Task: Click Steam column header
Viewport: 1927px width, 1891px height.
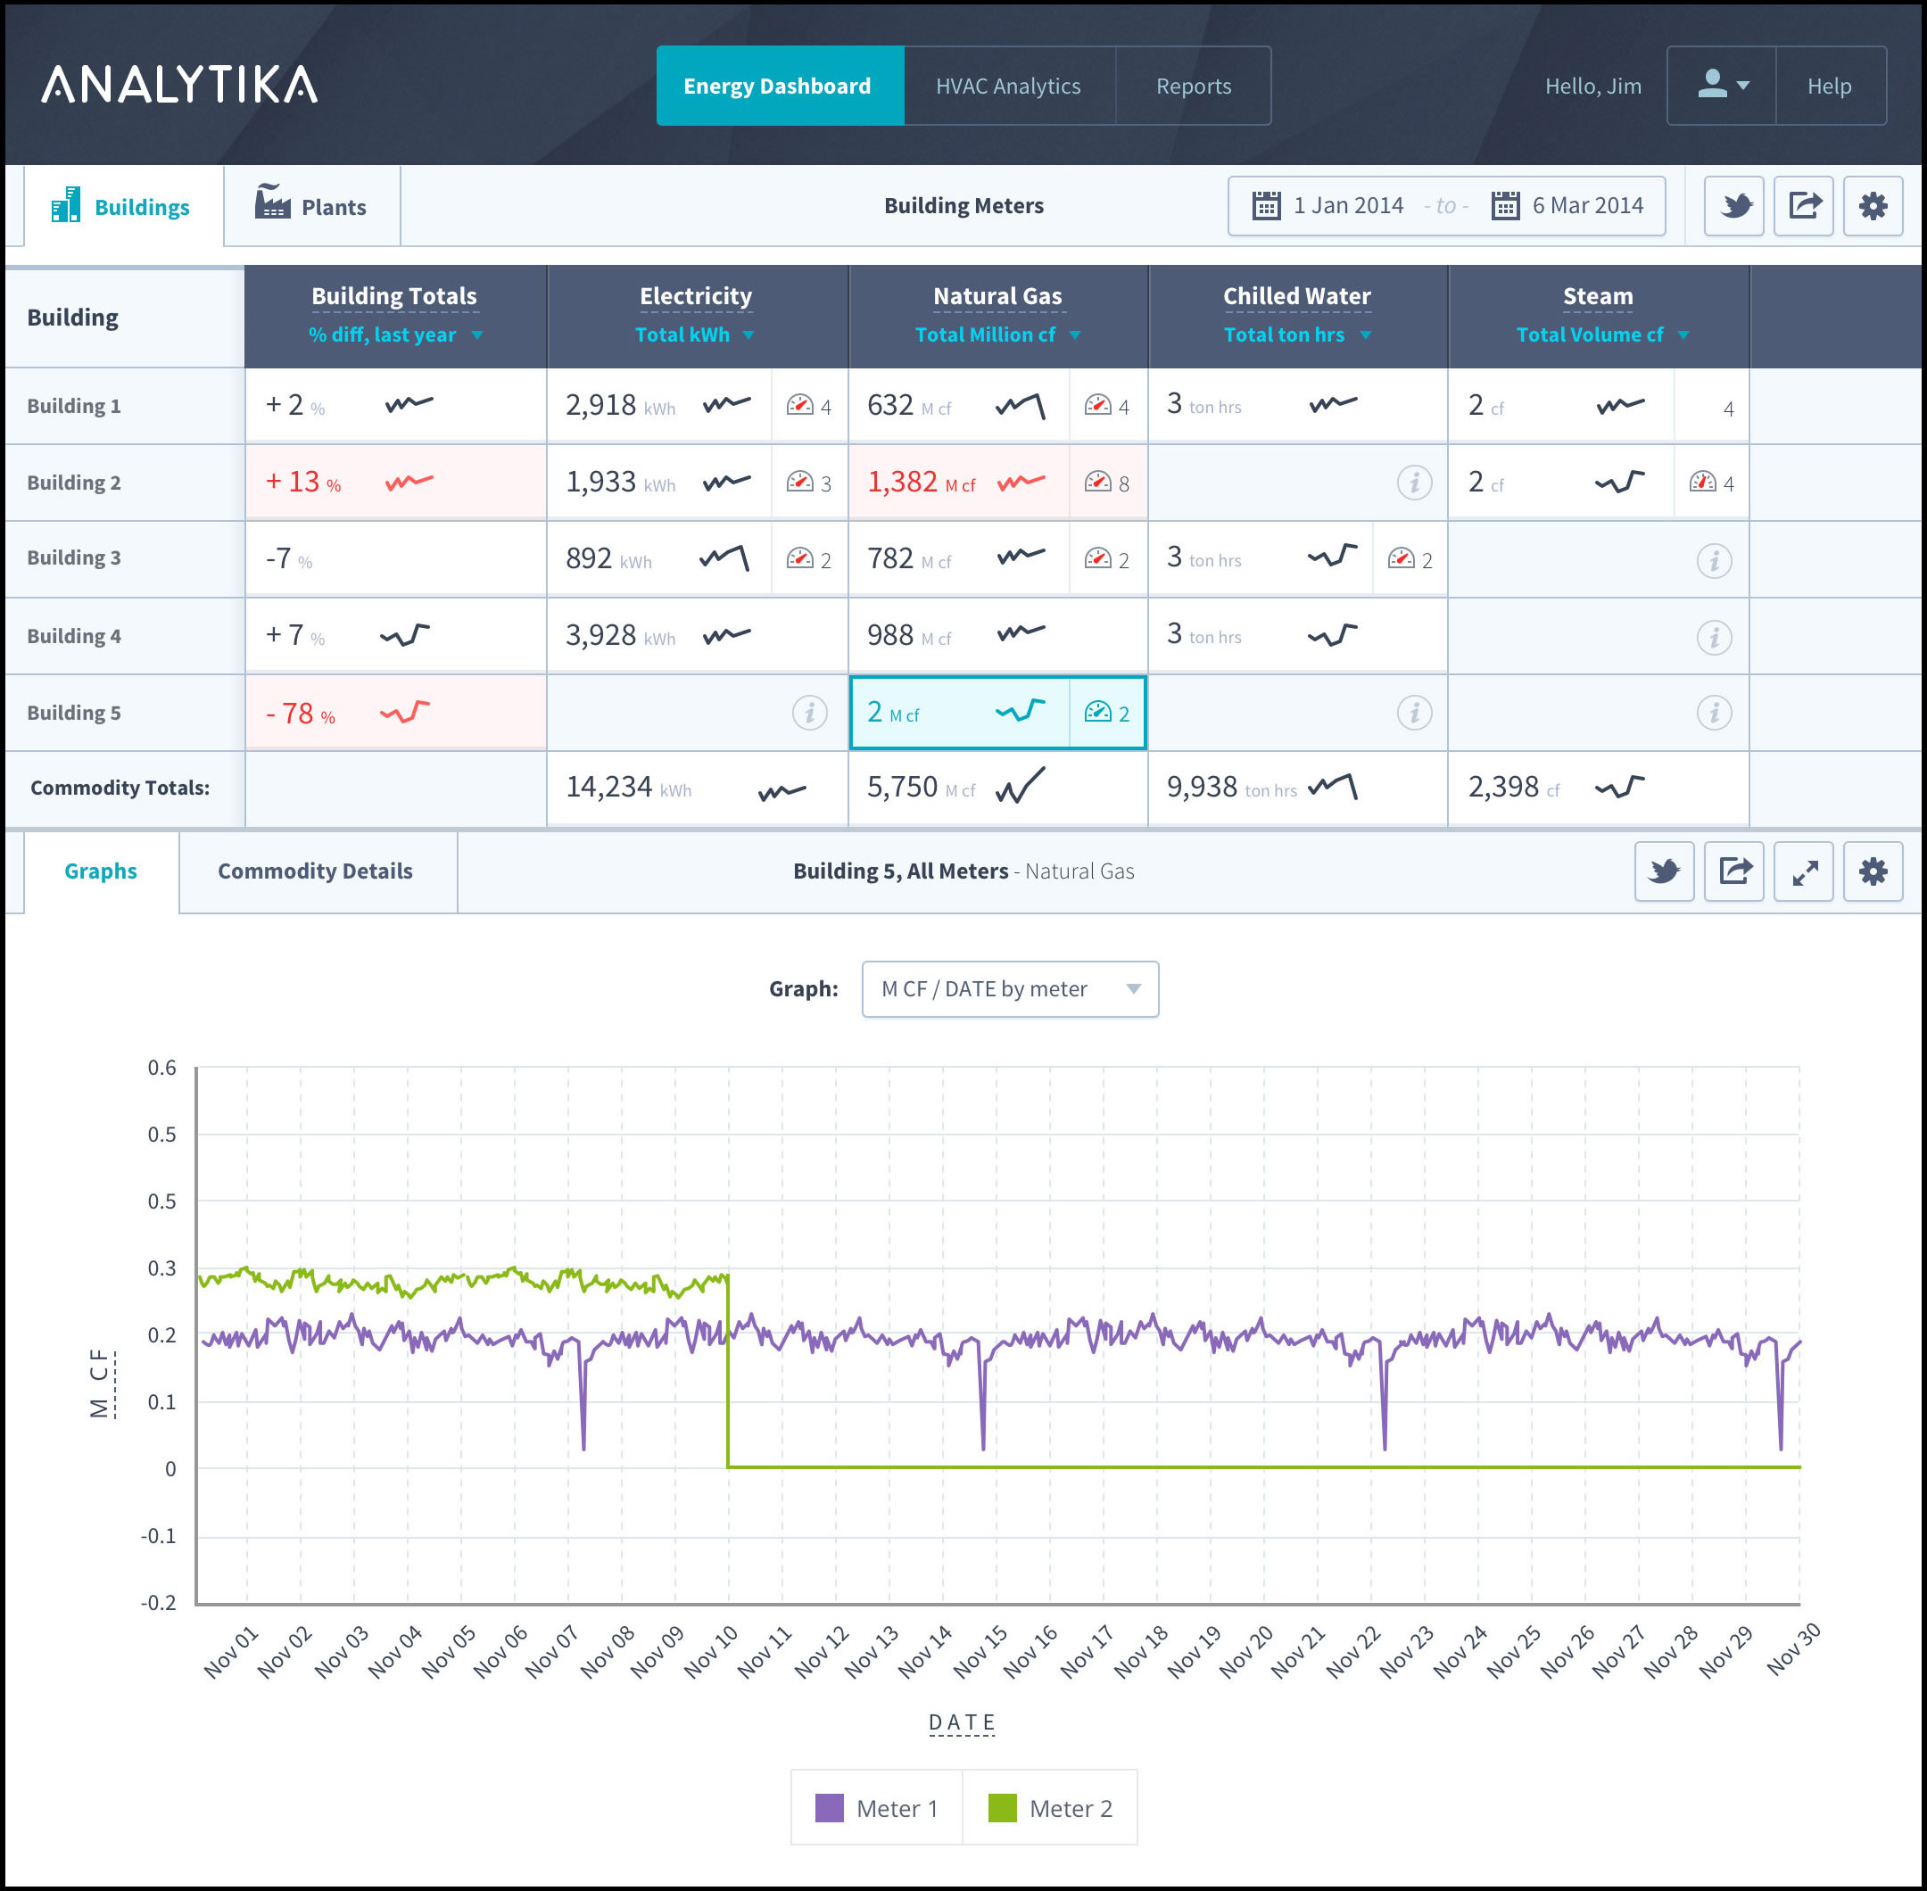Action: pyautogui.click(x=1597, y=296)
